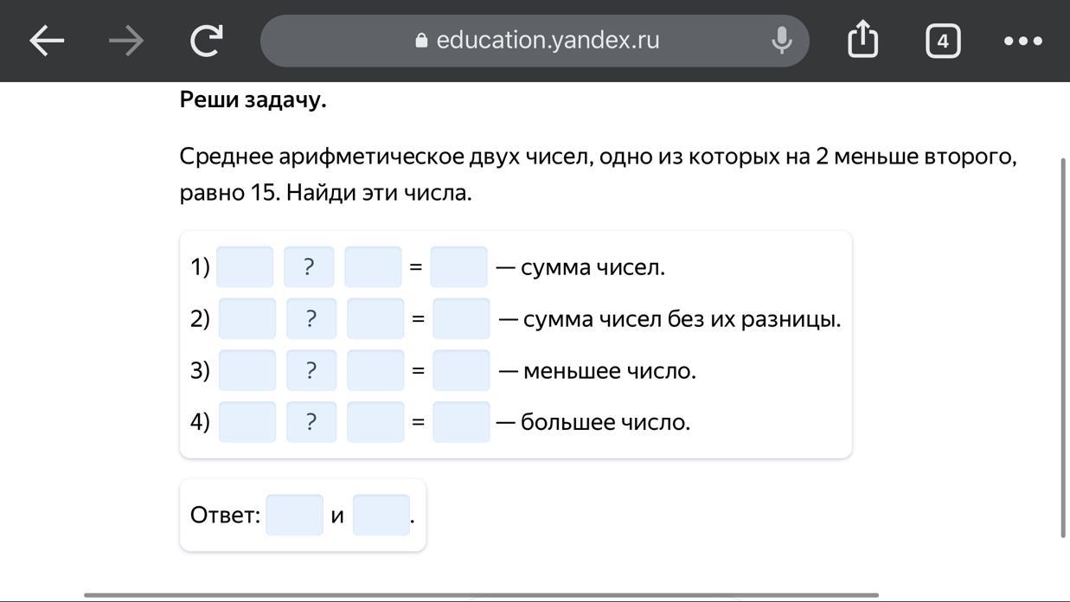Click result field for меньшее число
1070x602 pixels.
point(461,370)
